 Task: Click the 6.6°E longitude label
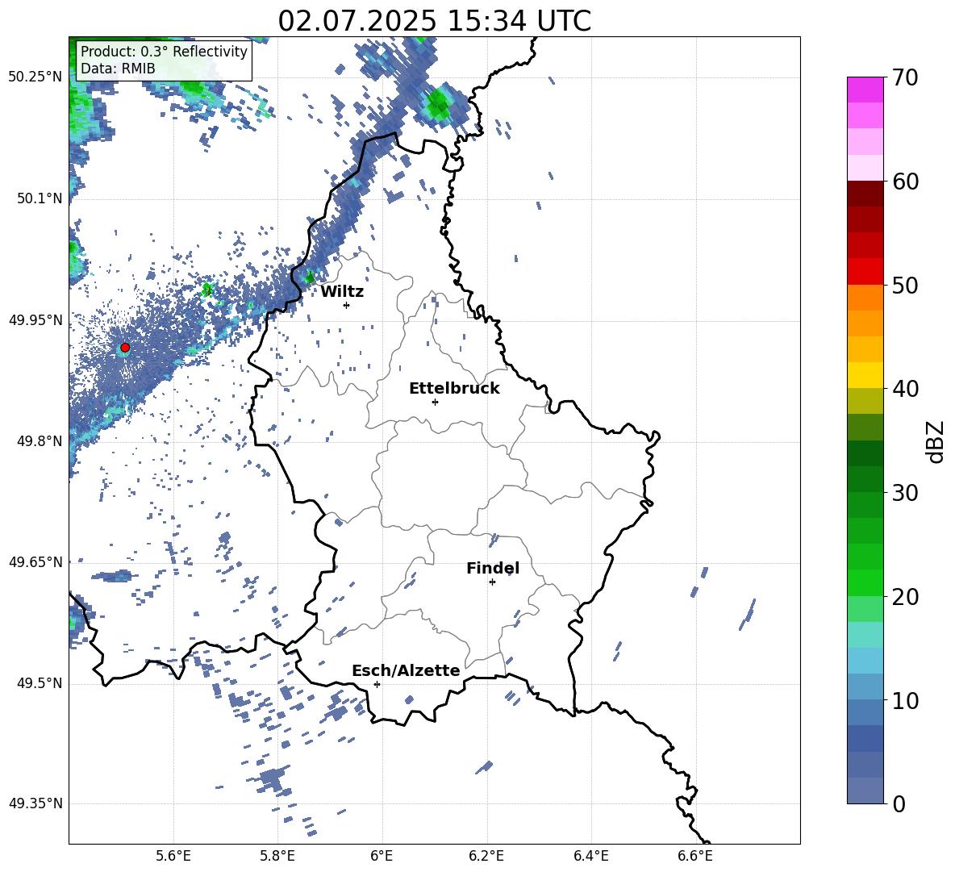click(x=695, y=856)
